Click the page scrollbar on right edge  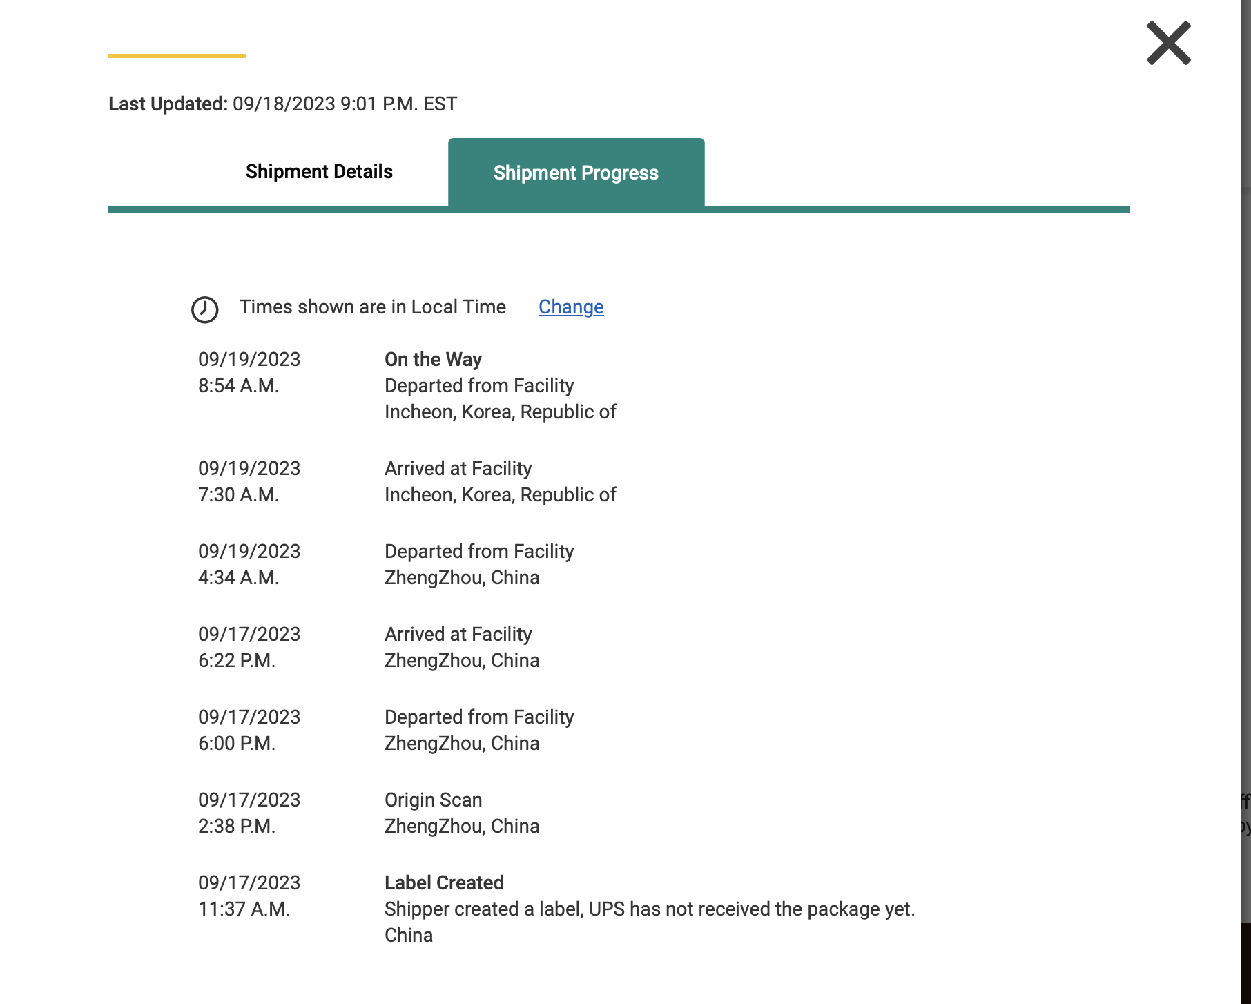click(1245, 483)
